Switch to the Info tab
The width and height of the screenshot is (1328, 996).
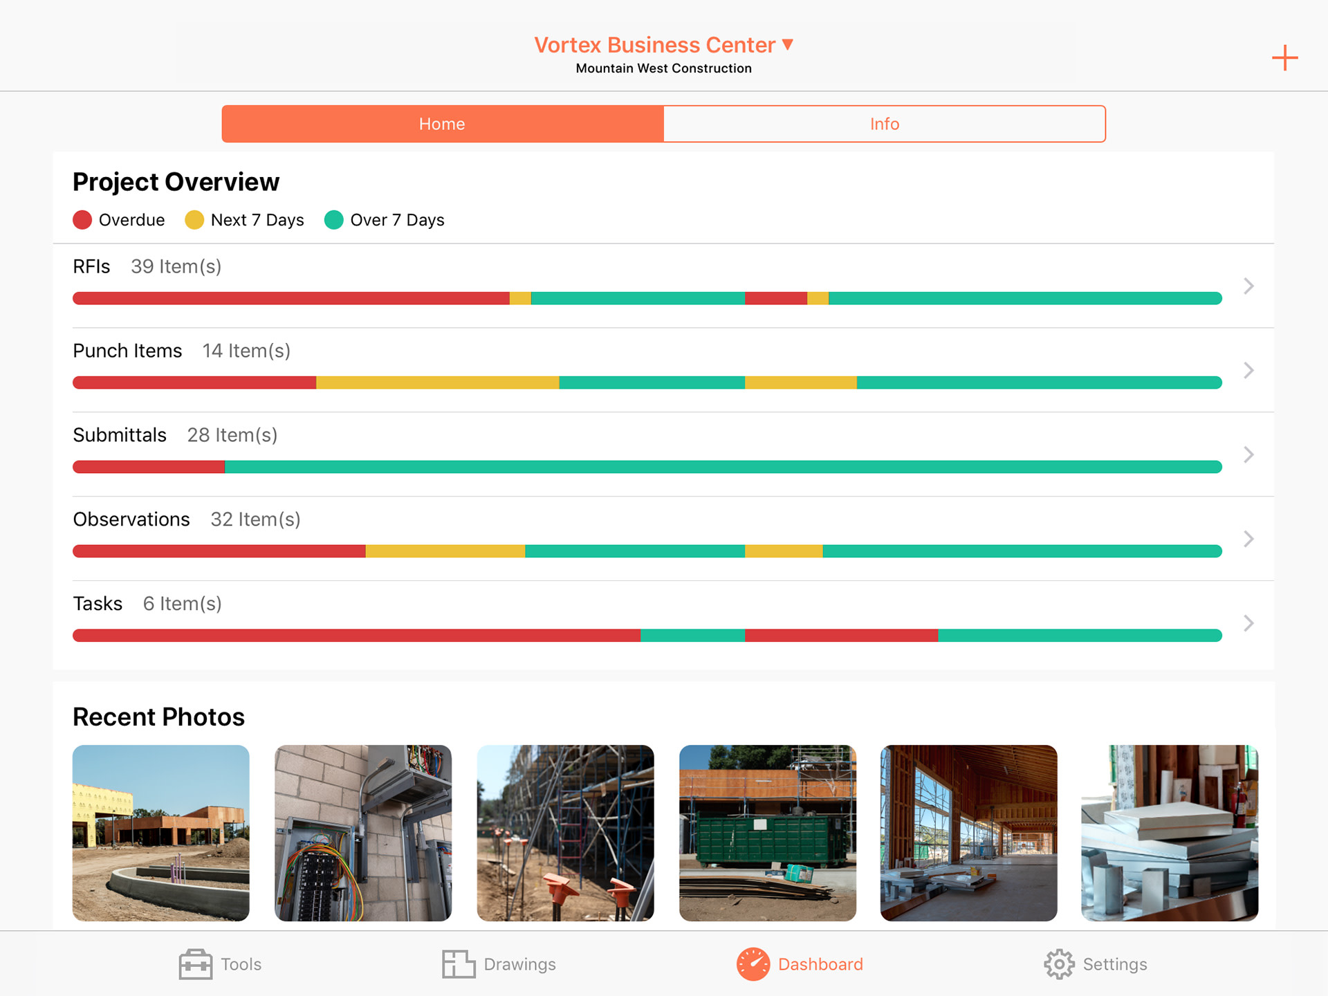tap(884, 124)
